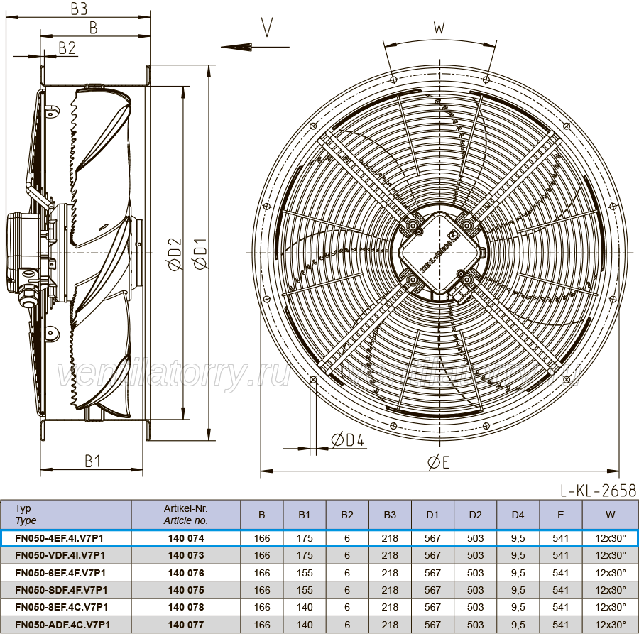Screen dimensions: 639x634
Task: Click type name FN050-6EF.4F.V7P1
Action: (60, 573)
